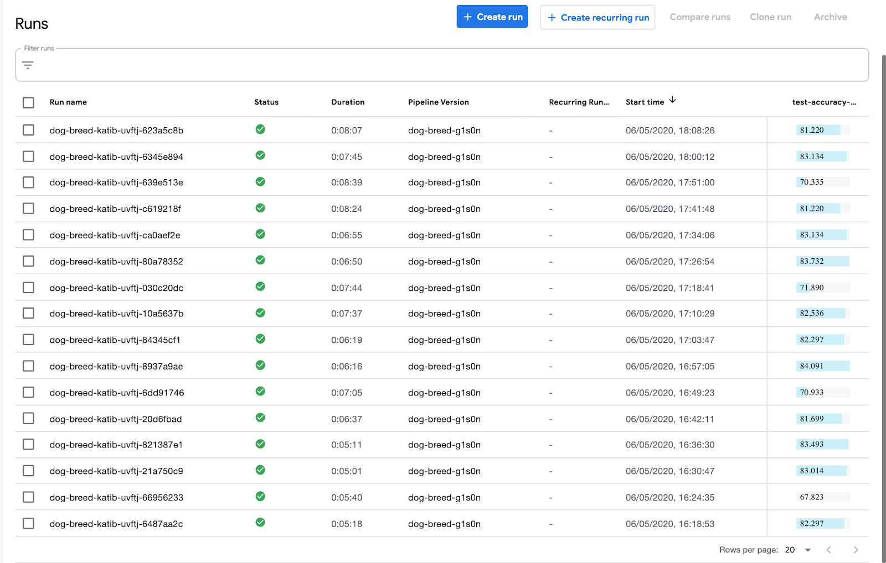Click status icon of run 8937a9ae
This screenshot has height=563, width=886.
point(260,366)
